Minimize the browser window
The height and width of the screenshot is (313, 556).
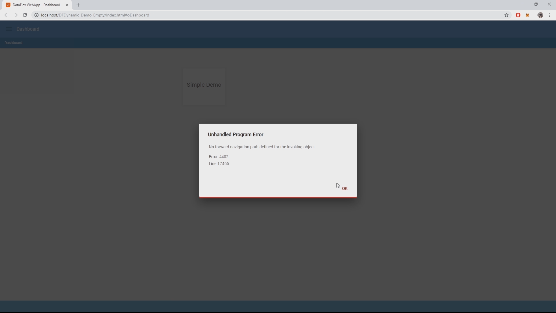pos(523,4)
